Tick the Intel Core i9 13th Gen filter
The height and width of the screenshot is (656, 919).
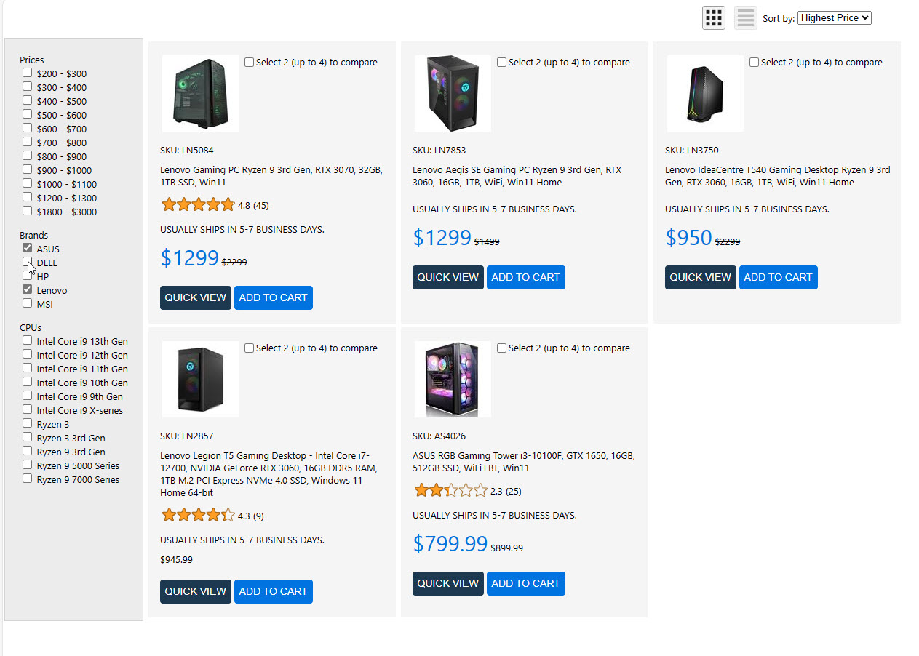28,340
